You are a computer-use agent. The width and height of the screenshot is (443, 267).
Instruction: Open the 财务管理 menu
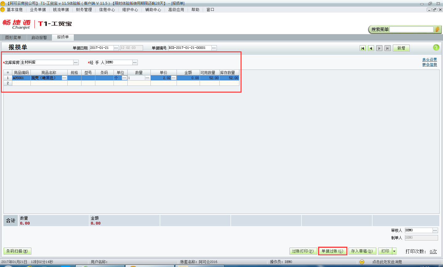[84, 10]
